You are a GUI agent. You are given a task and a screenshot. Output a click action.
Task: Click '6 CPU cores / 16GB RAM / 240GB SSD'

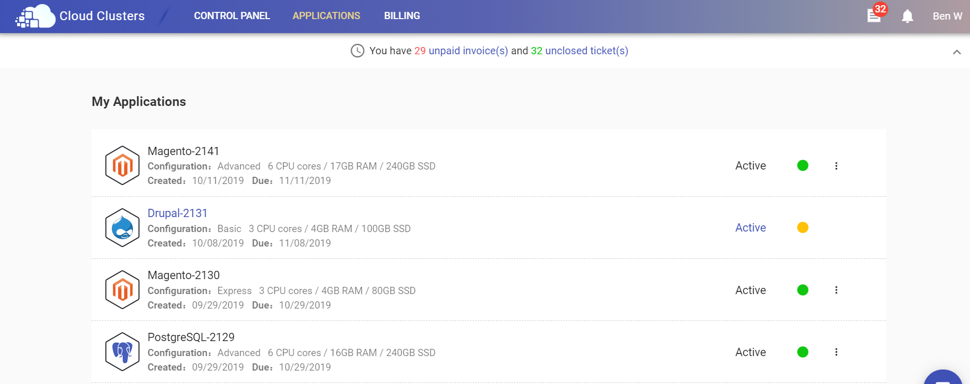tap(351, 352)
